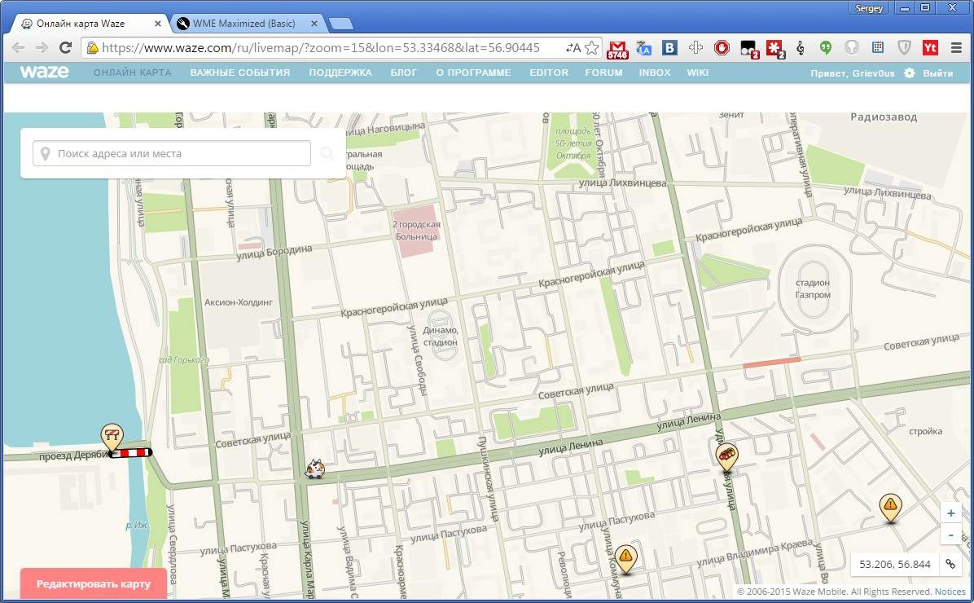Open account settings gear icon
The width and height of the screenshot is (974, 603).
click(x=910, y=73)
